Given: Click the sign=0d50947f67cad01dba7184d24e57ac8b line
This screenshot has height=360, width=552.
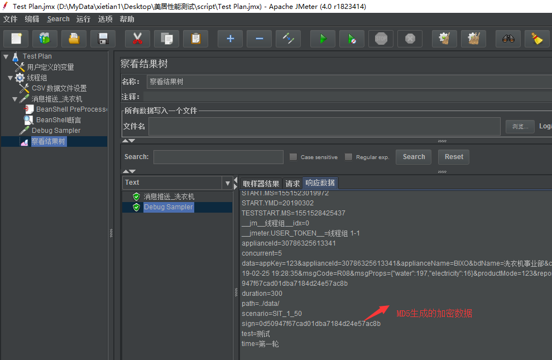Looking at the screenshot, I should click(311, 324).
